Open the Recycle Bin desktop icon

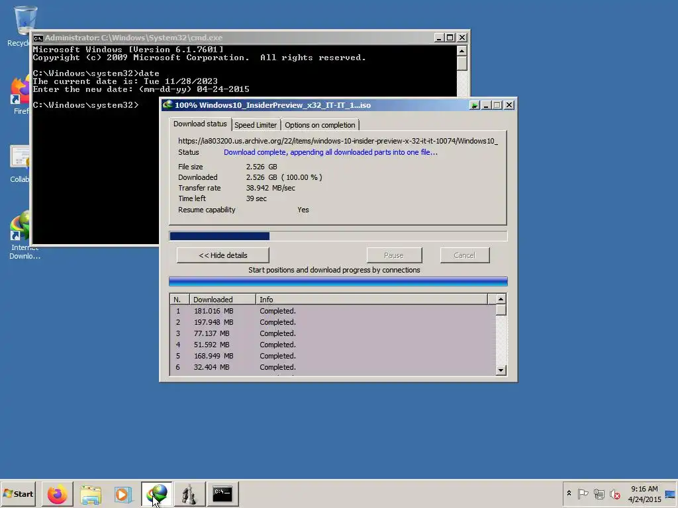19,26
